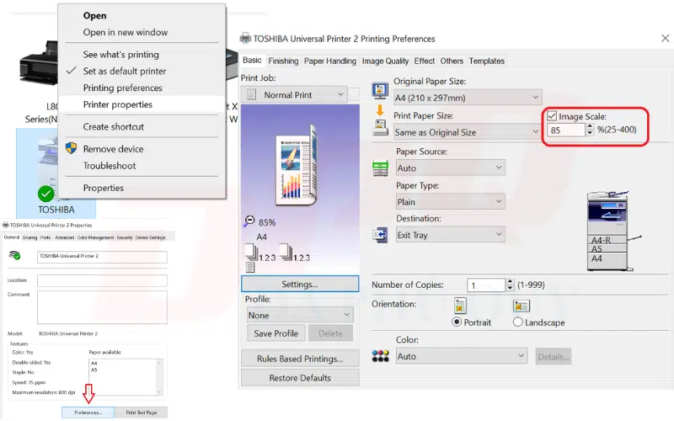Click the printer icon in Properties window title
674x421 pixels.
pyautogui.click(x=6, y=225)
